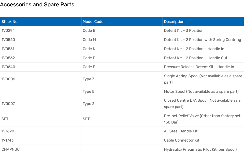Click the All Steel Handle Kit row
244x154 pixels.
coord(181,131)
